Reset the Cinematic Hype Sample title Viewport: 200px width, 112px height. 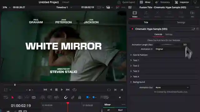point(197,29)
